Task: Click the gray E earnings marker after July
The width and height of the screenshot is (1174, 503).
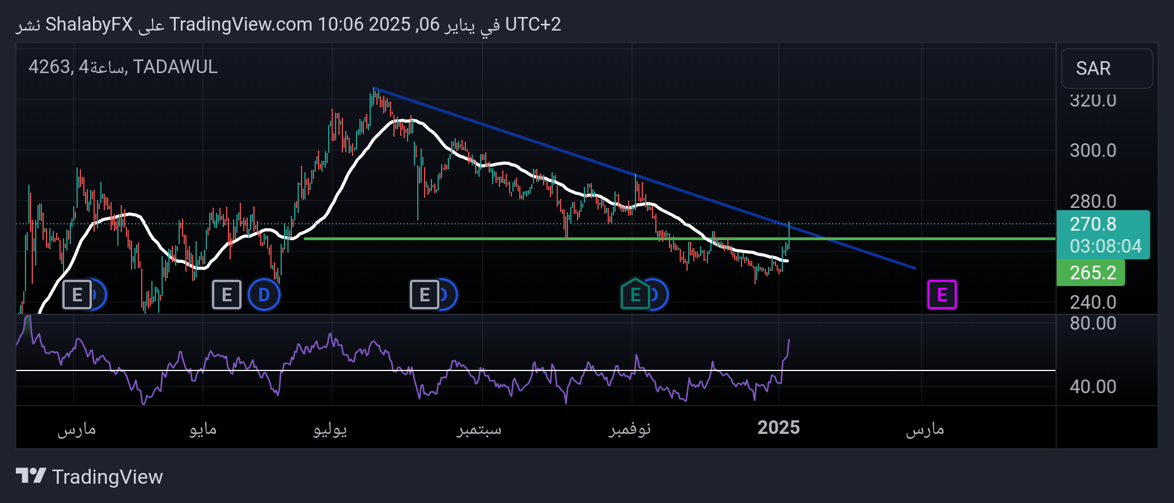Action: [x=424, y=295]
